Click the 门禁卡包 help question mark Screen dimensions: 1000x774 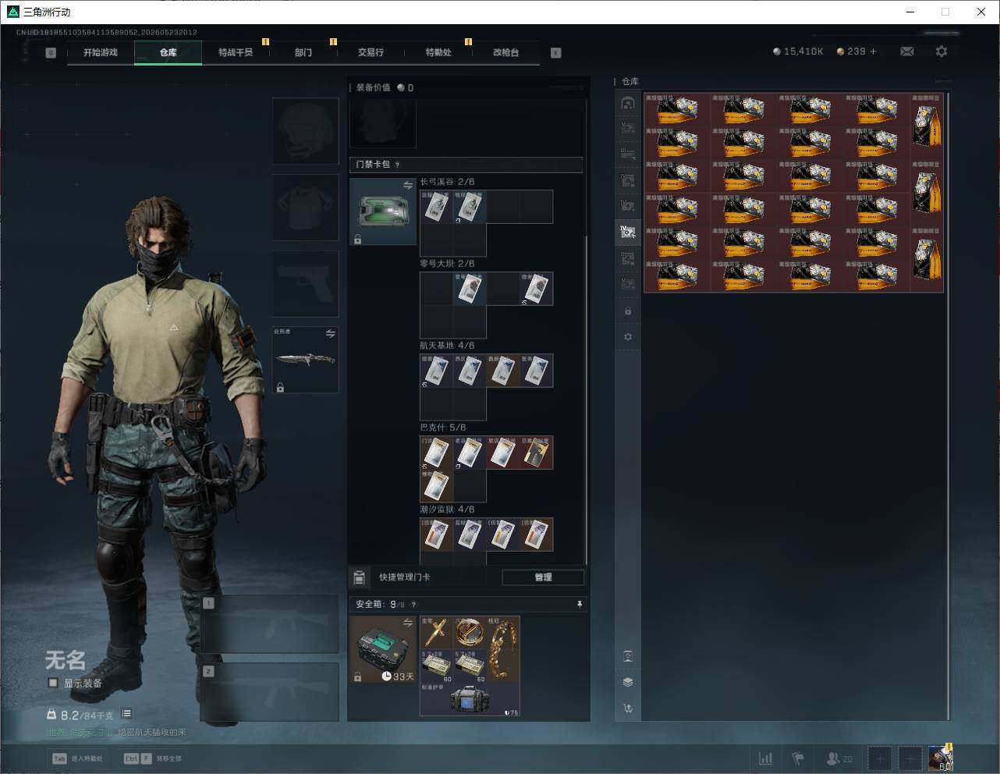click(398, 165)
